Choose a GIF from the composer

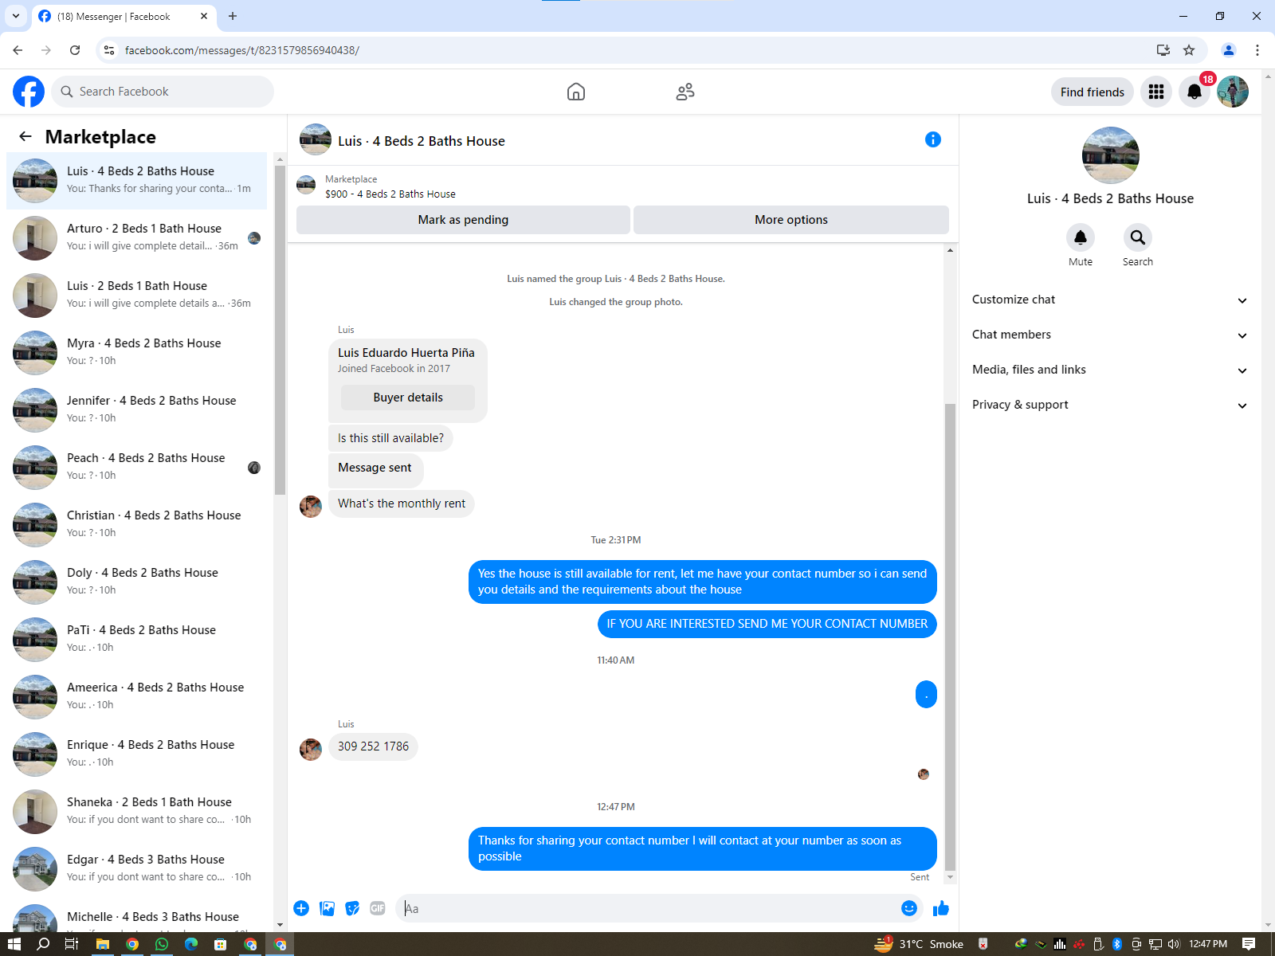coord(378,908)
